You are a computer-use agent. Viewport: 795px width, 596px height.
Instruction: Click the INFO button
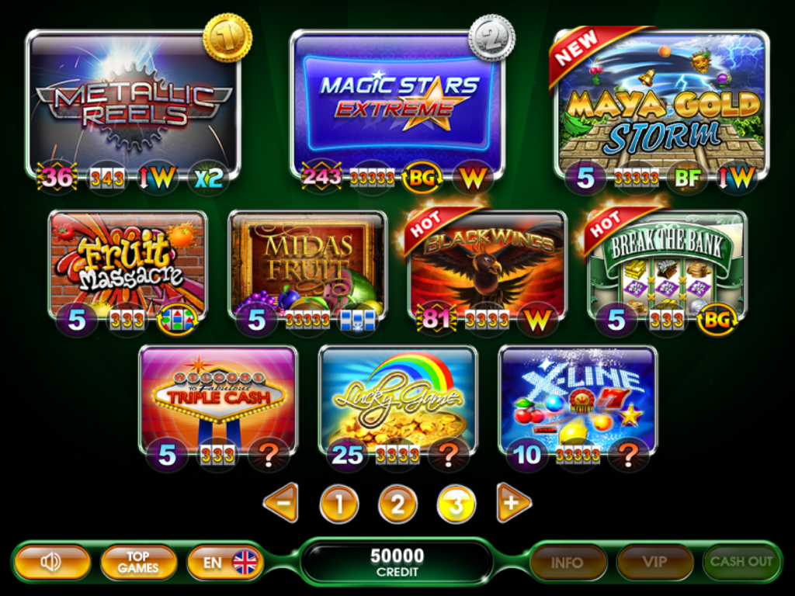(x=568, y=562)
